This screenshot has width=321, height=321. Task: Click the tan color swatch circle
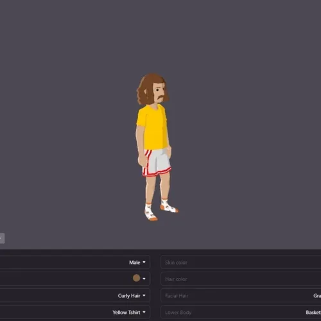pyautogui.click(x=136, y=278)
